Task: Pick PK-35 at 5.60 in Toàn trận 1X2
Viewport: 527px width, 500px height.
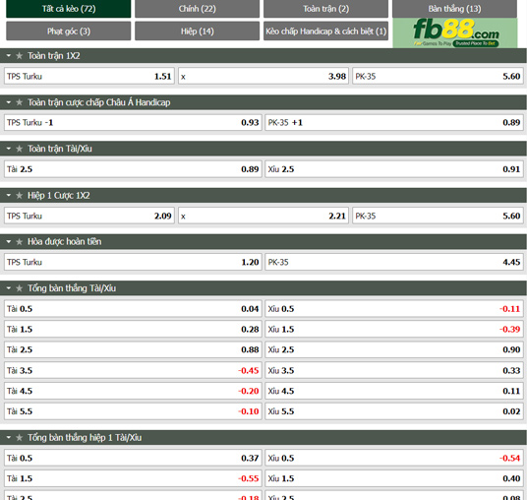Action: [438, 77]
